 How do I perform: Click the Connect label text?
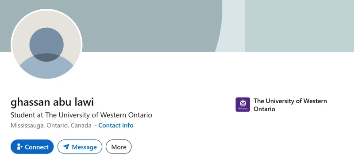click(37, 147)
